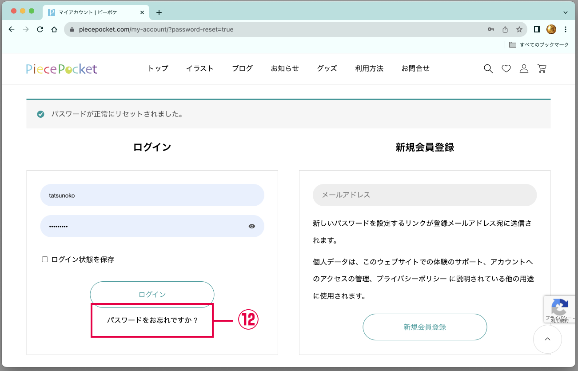Toggle the browser side panel

click(537, 29)
